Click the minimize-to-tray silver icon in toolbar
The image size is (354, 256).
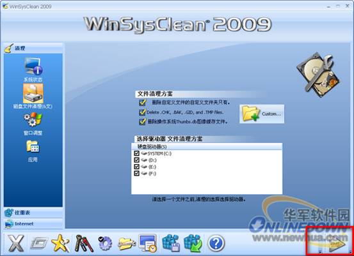click(x=39, y=243)
